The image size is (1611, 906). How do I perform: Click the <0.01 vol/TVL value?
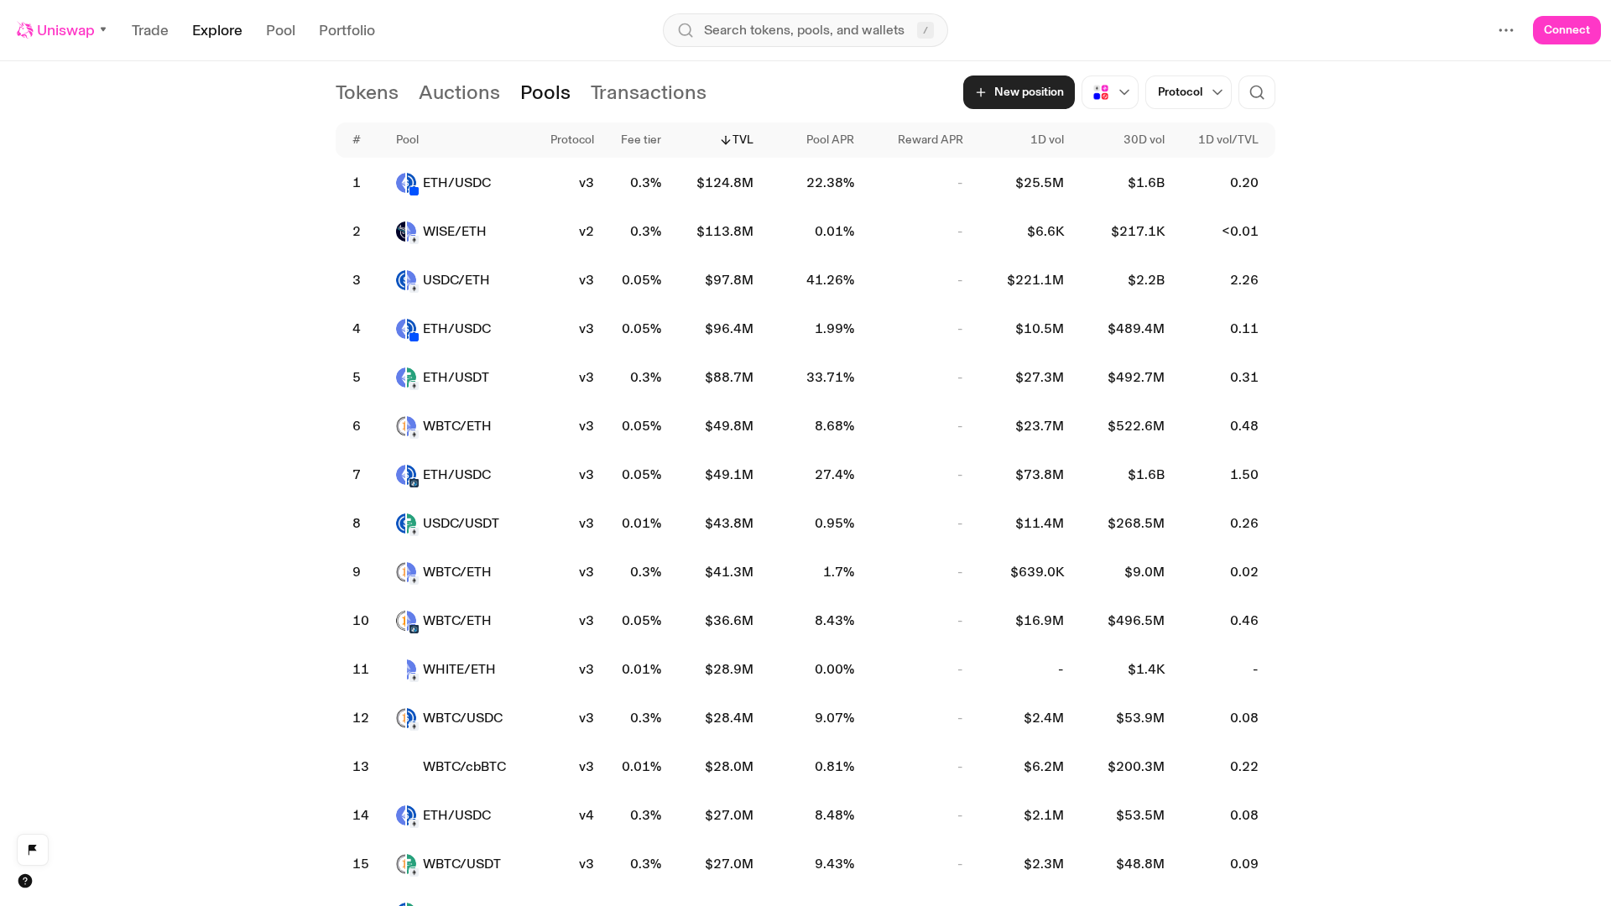click(x=1240, y=232)
